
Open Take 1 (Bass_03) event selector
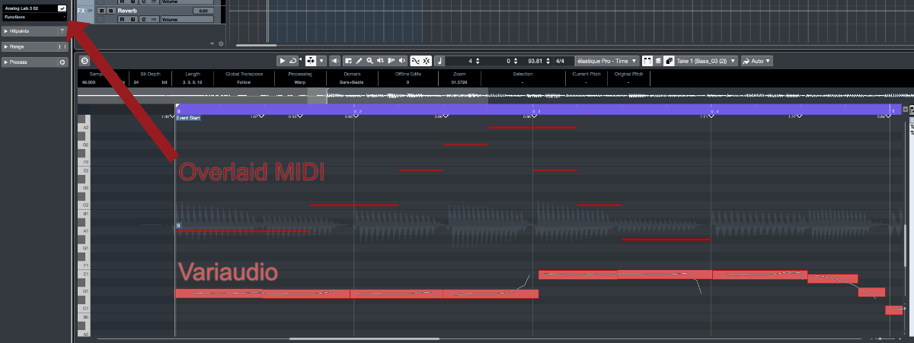707,61
